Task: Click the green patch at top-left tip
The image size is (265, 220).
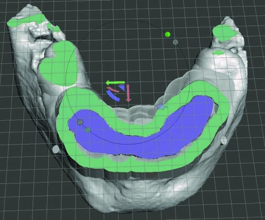Action: click(x=26, y=20)
